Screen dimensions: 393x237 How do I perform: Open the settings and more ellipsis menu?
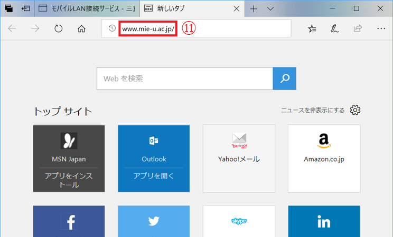point(381,28)
